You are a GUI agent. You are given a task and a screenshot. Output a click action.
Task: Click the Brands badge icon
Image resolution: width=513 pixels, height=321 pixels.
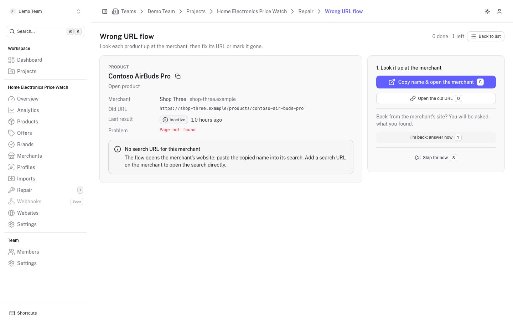(x=11, y=144)
